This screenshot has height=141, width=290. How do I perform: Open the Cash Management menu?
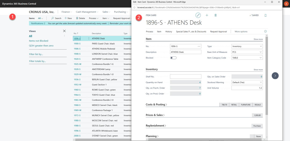point(87,12)
